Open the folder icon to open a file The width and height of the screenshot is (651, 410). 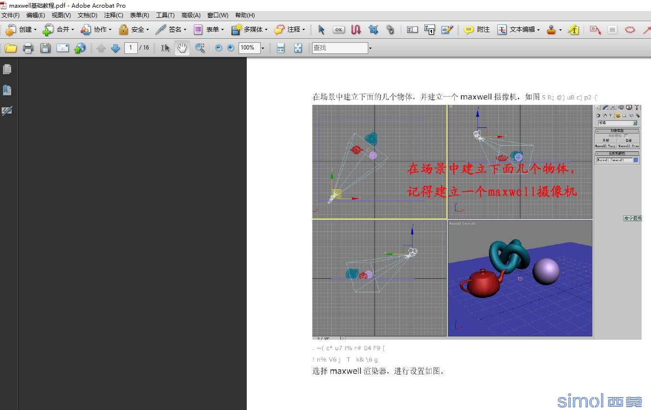pos(11,48)
